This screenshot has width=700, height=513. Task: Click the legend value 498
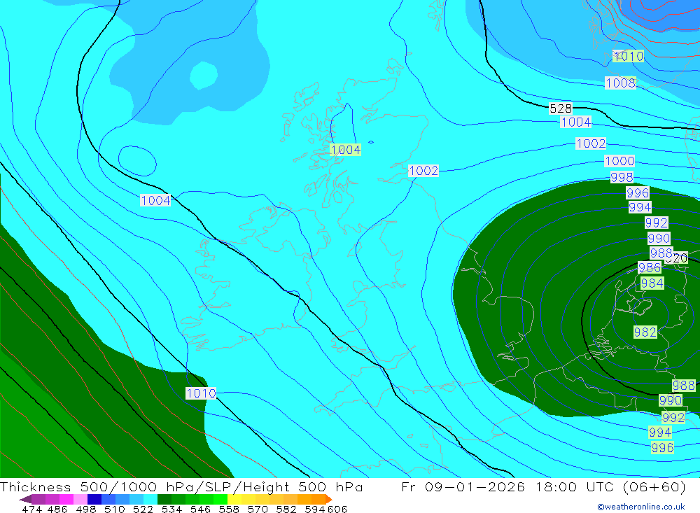[x=86, y=509]
